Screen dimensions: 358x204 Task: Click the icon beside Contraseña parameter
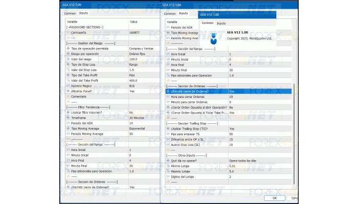(x=68, y=32)
